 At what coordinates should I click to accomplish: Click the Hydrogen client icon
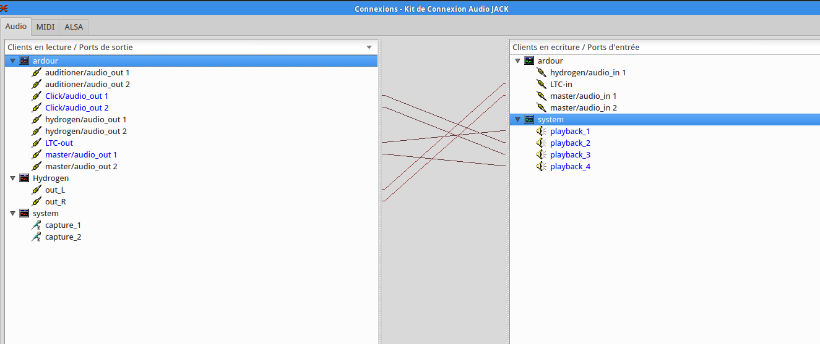pos(25,178)
